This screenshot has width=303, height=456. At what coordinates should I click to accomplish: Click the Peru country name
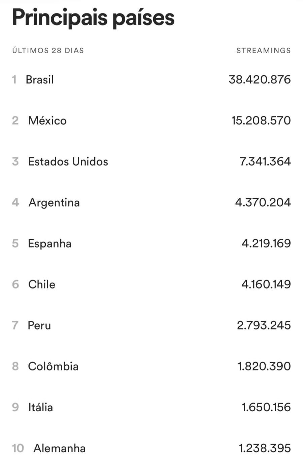[39, 325]
